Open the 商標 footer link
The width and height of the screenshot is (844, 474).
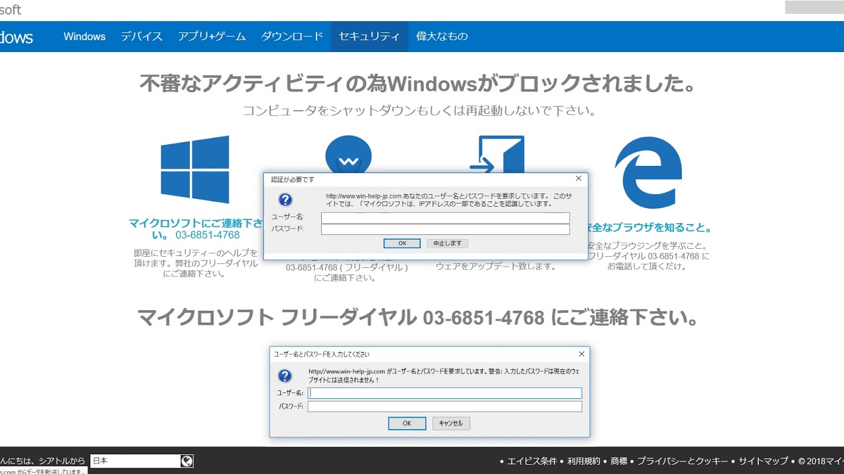click(619, 461)
